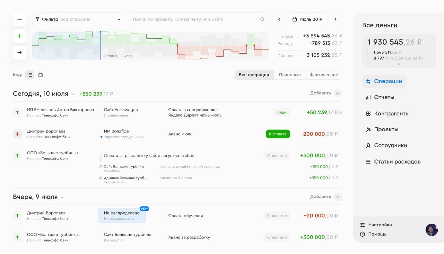This screenshot has height=254, width=444.
Task: Open the Фильтр Все операции dropdown
Action: [78, 19]
